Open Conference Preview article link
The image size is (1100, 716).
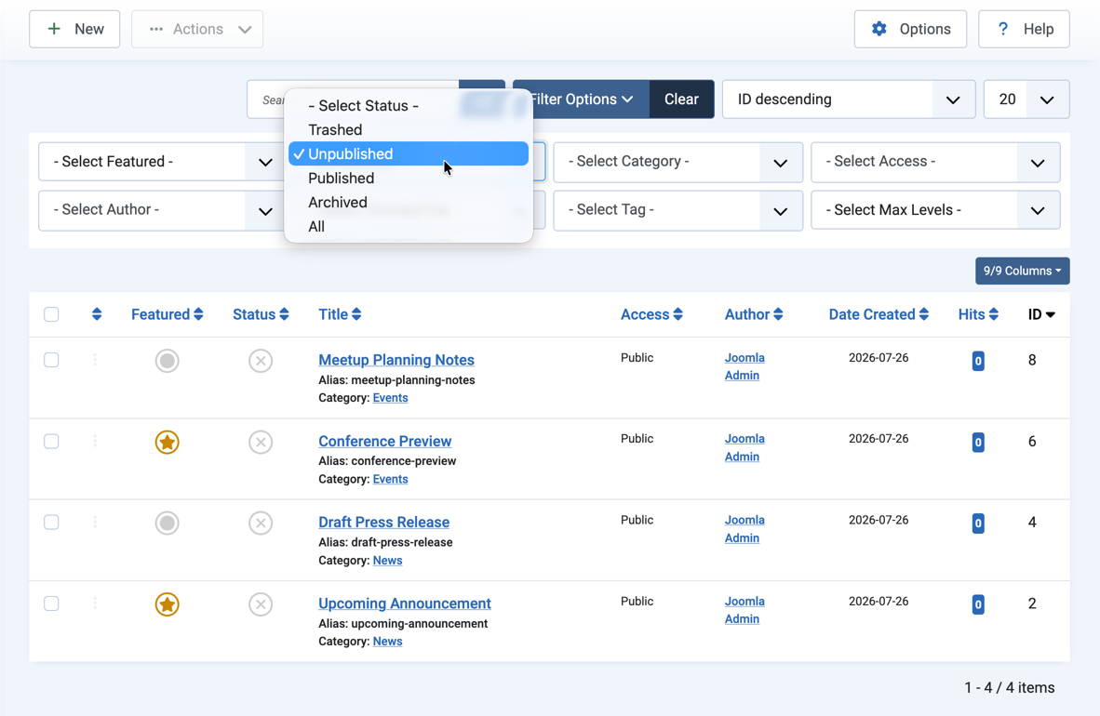tap(385, 441)
